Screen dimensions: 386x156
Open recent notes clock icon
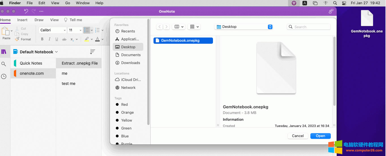(4, 76)
